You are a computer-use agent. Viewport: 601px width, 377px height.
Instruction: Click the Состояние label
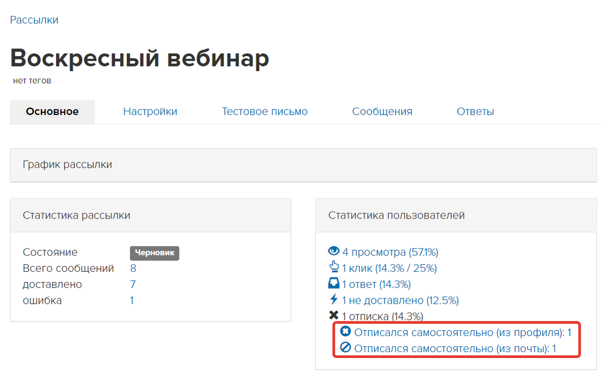50,252
